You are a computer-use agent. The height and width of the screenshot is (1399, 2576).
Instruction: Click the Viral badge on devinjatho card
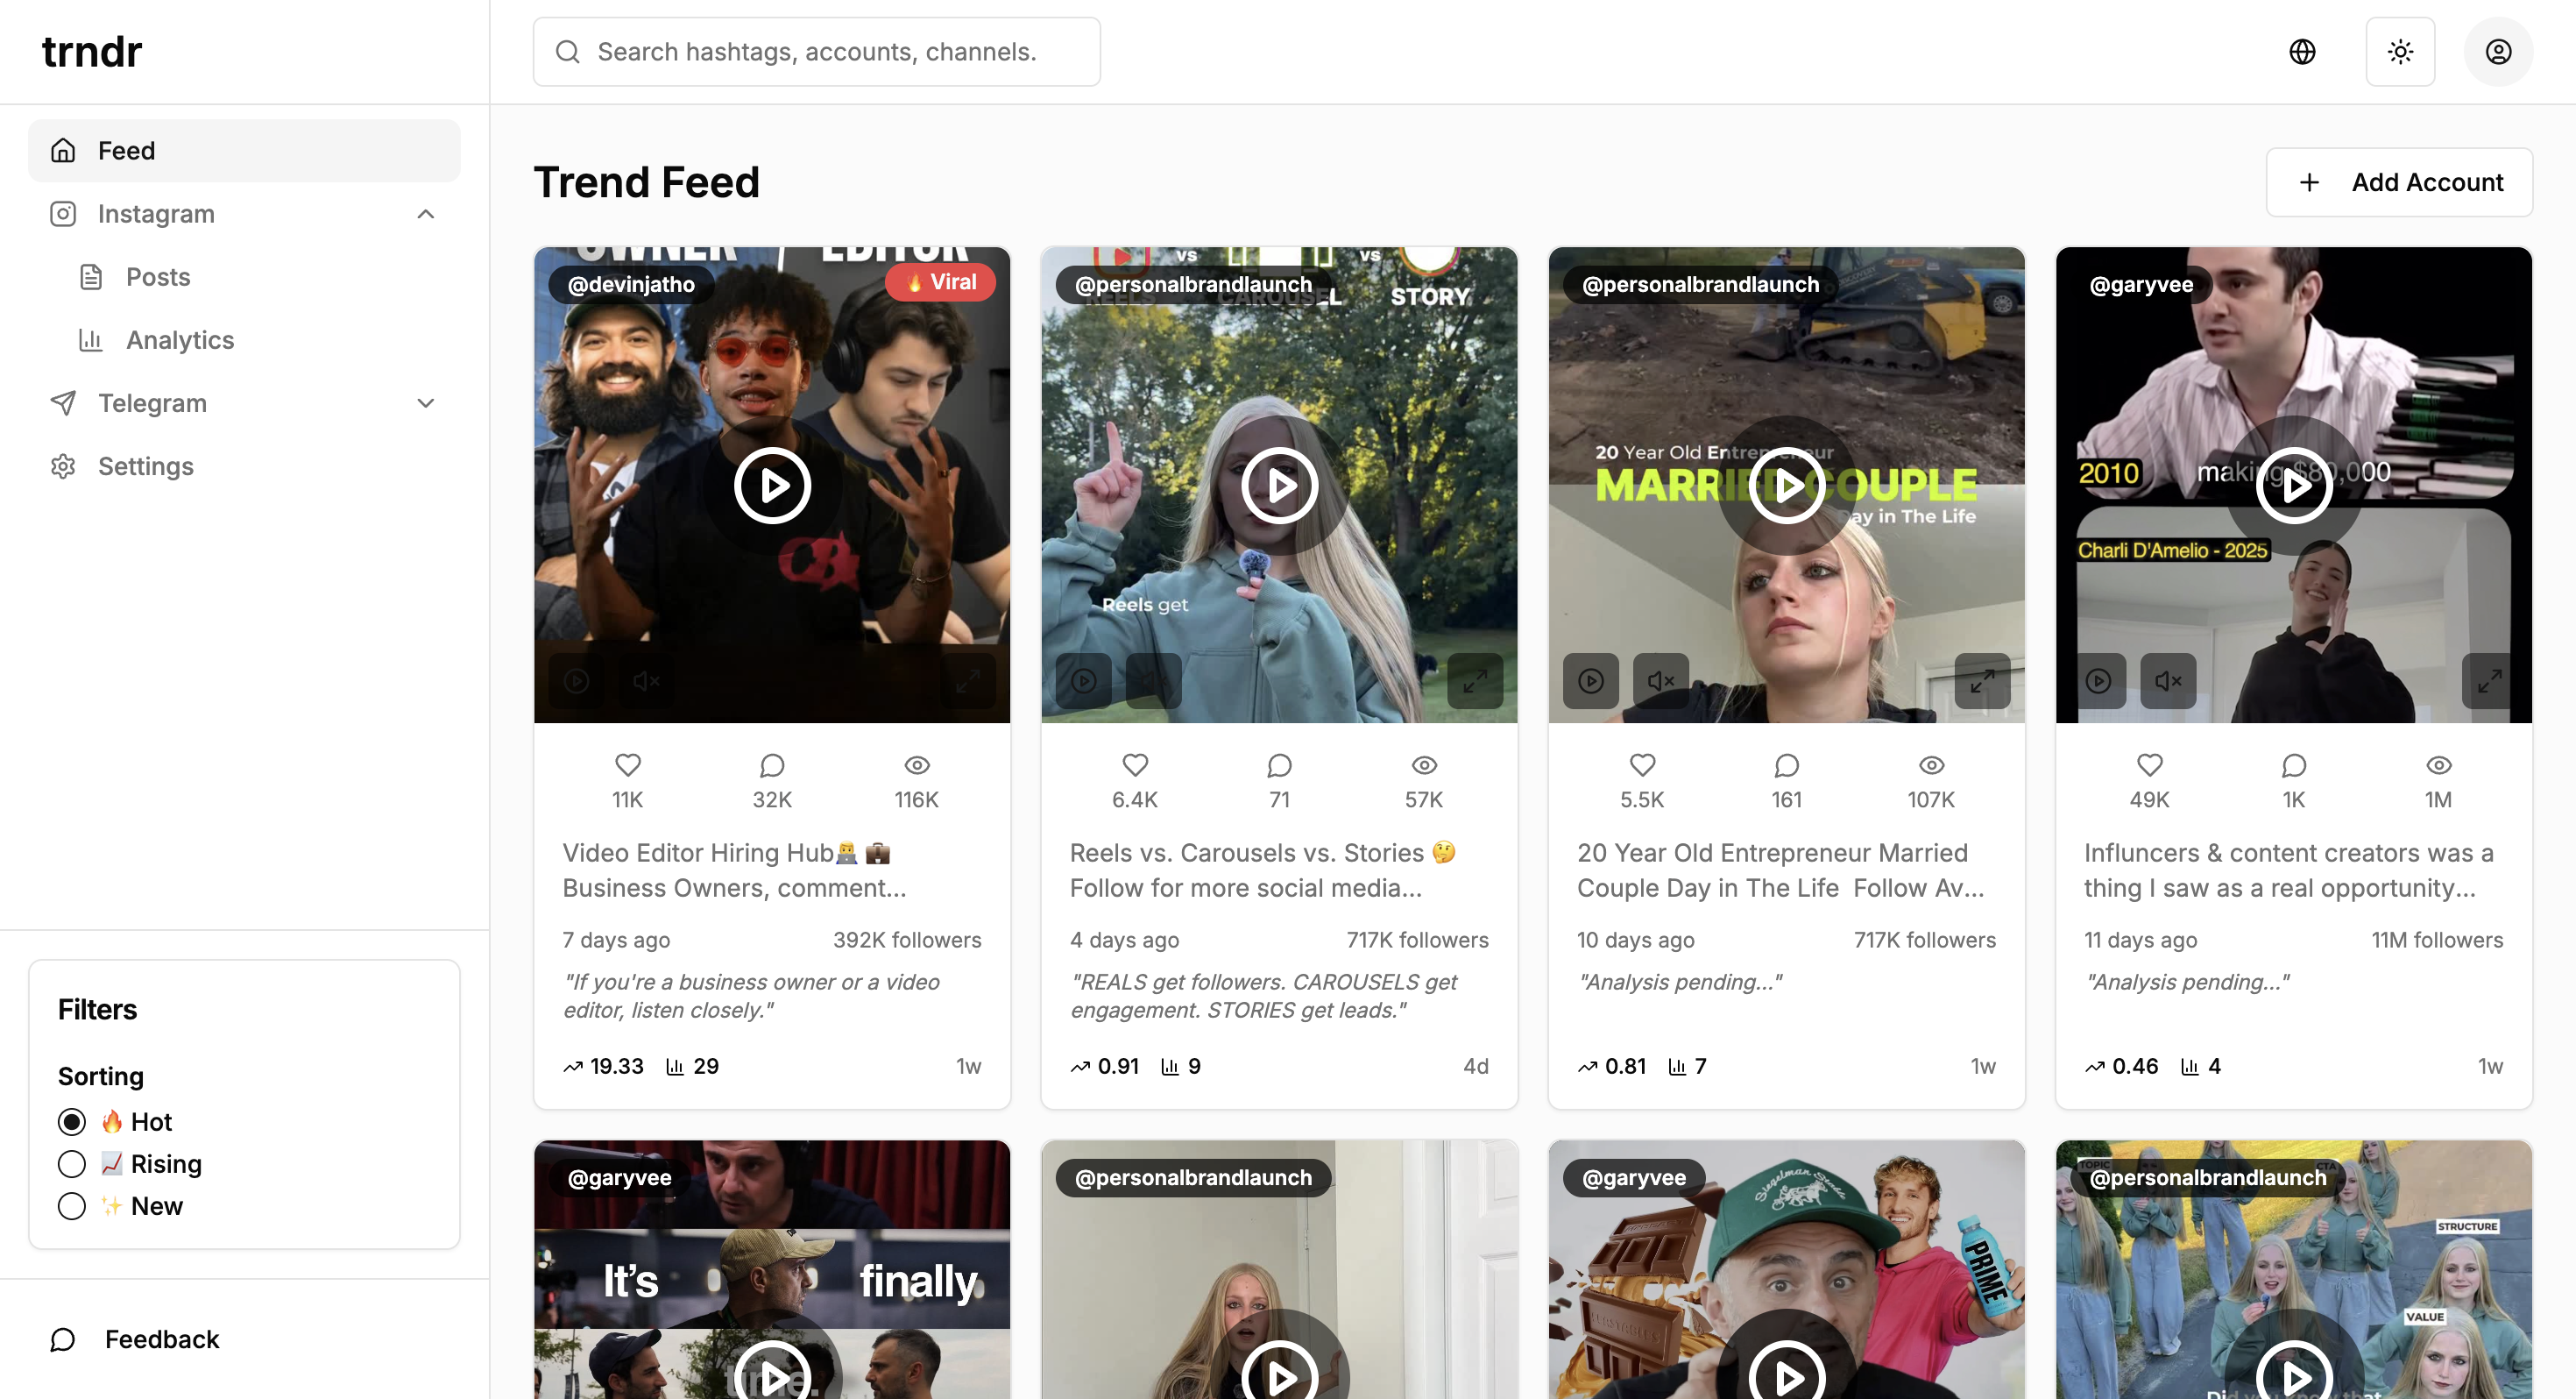coord(940,282)
